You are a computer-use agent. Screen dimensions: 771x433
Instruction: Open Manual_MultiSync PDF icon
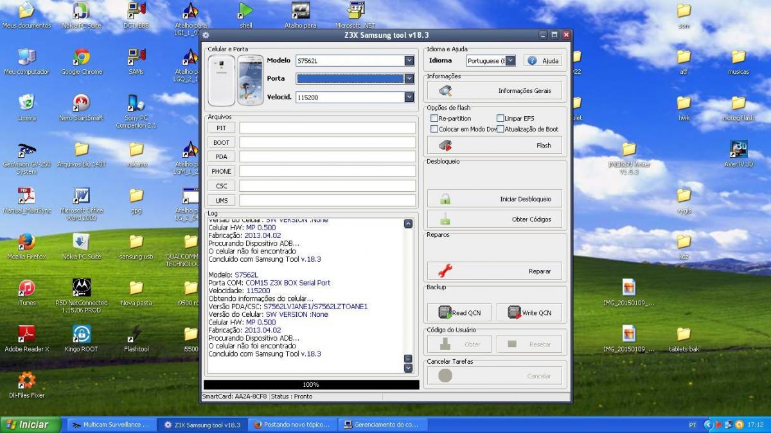coord(26,200)
